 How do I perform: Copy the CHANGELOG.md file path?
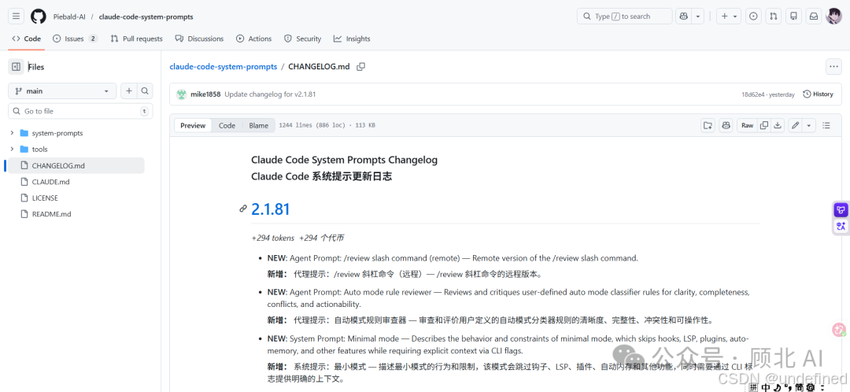click(360, 67)
